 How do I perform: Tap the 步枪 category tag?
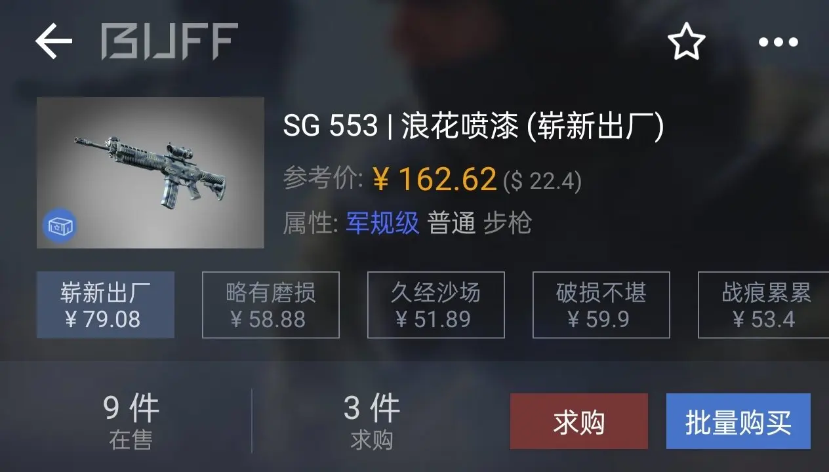click(508, 224)
